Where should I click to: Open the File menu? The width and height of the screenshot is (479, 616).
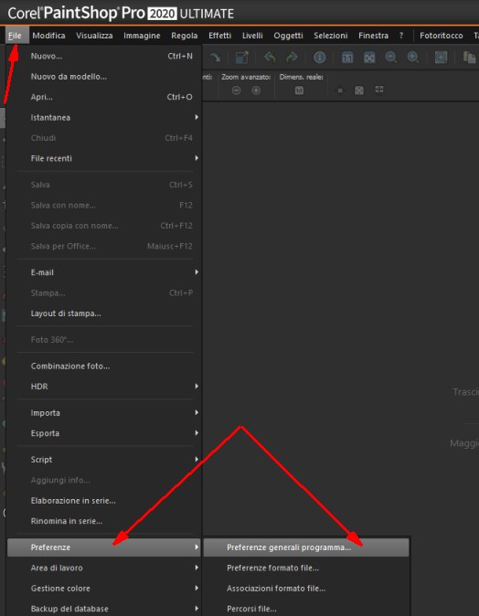pyautogui.click(x=15, y=36)
